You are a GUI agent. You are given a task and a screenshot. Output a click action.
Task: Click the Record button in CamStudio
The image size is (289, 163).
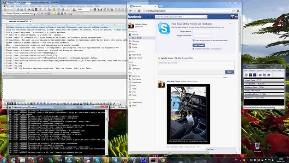[246, 75]
